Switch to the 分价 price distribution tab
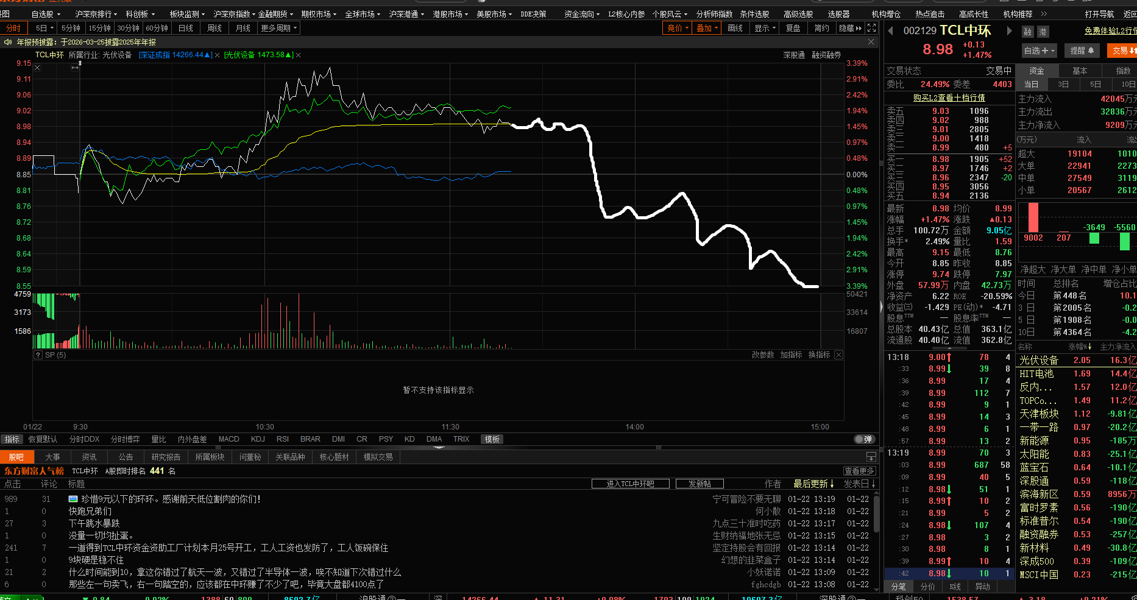Image resolution: width=1137 pixels, height=600 pixels. click(x=927, y=587)
